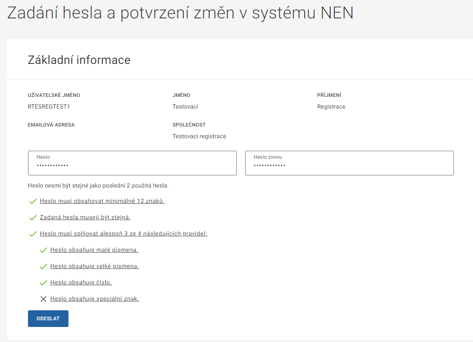Viewport: 473px width, 342px height.
Task: Click the check icon beside uppercase letters rule
Action: click(x=43, y=266)
